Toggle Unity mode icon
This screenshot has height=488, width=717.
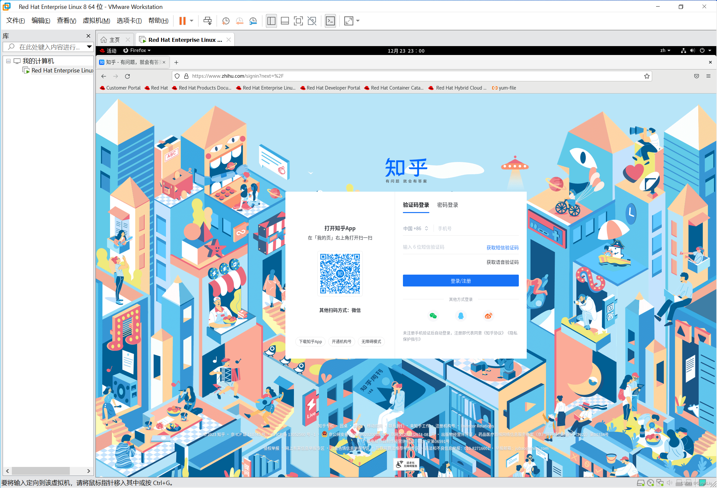pos(312,21)
